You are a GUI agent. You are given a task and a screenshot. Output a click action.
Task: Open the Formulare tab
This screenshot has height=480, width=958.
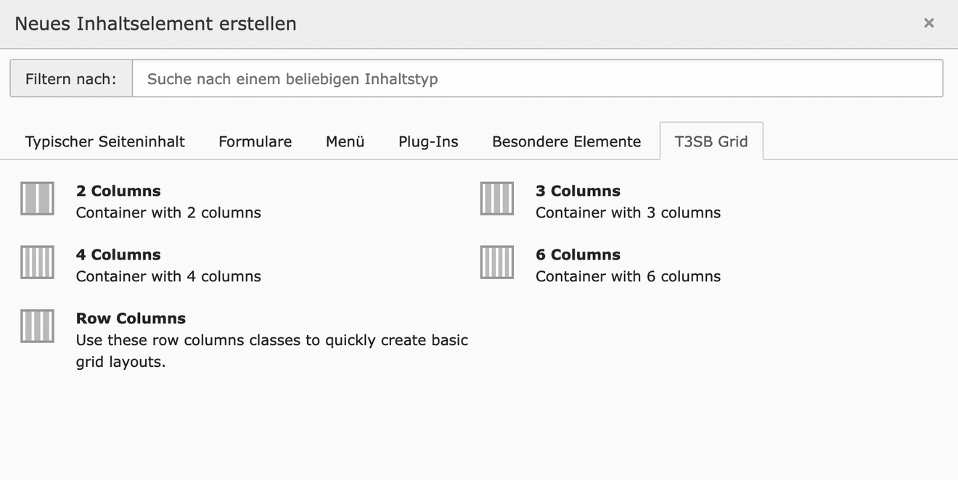pyautogui.click(x=255, y=141)
